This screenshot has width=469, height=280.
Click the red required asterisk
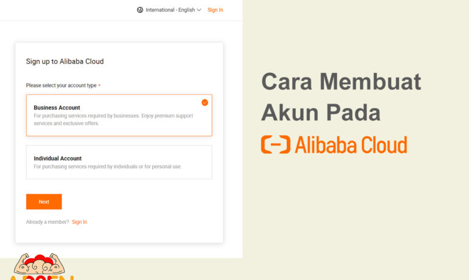[99, 85]
